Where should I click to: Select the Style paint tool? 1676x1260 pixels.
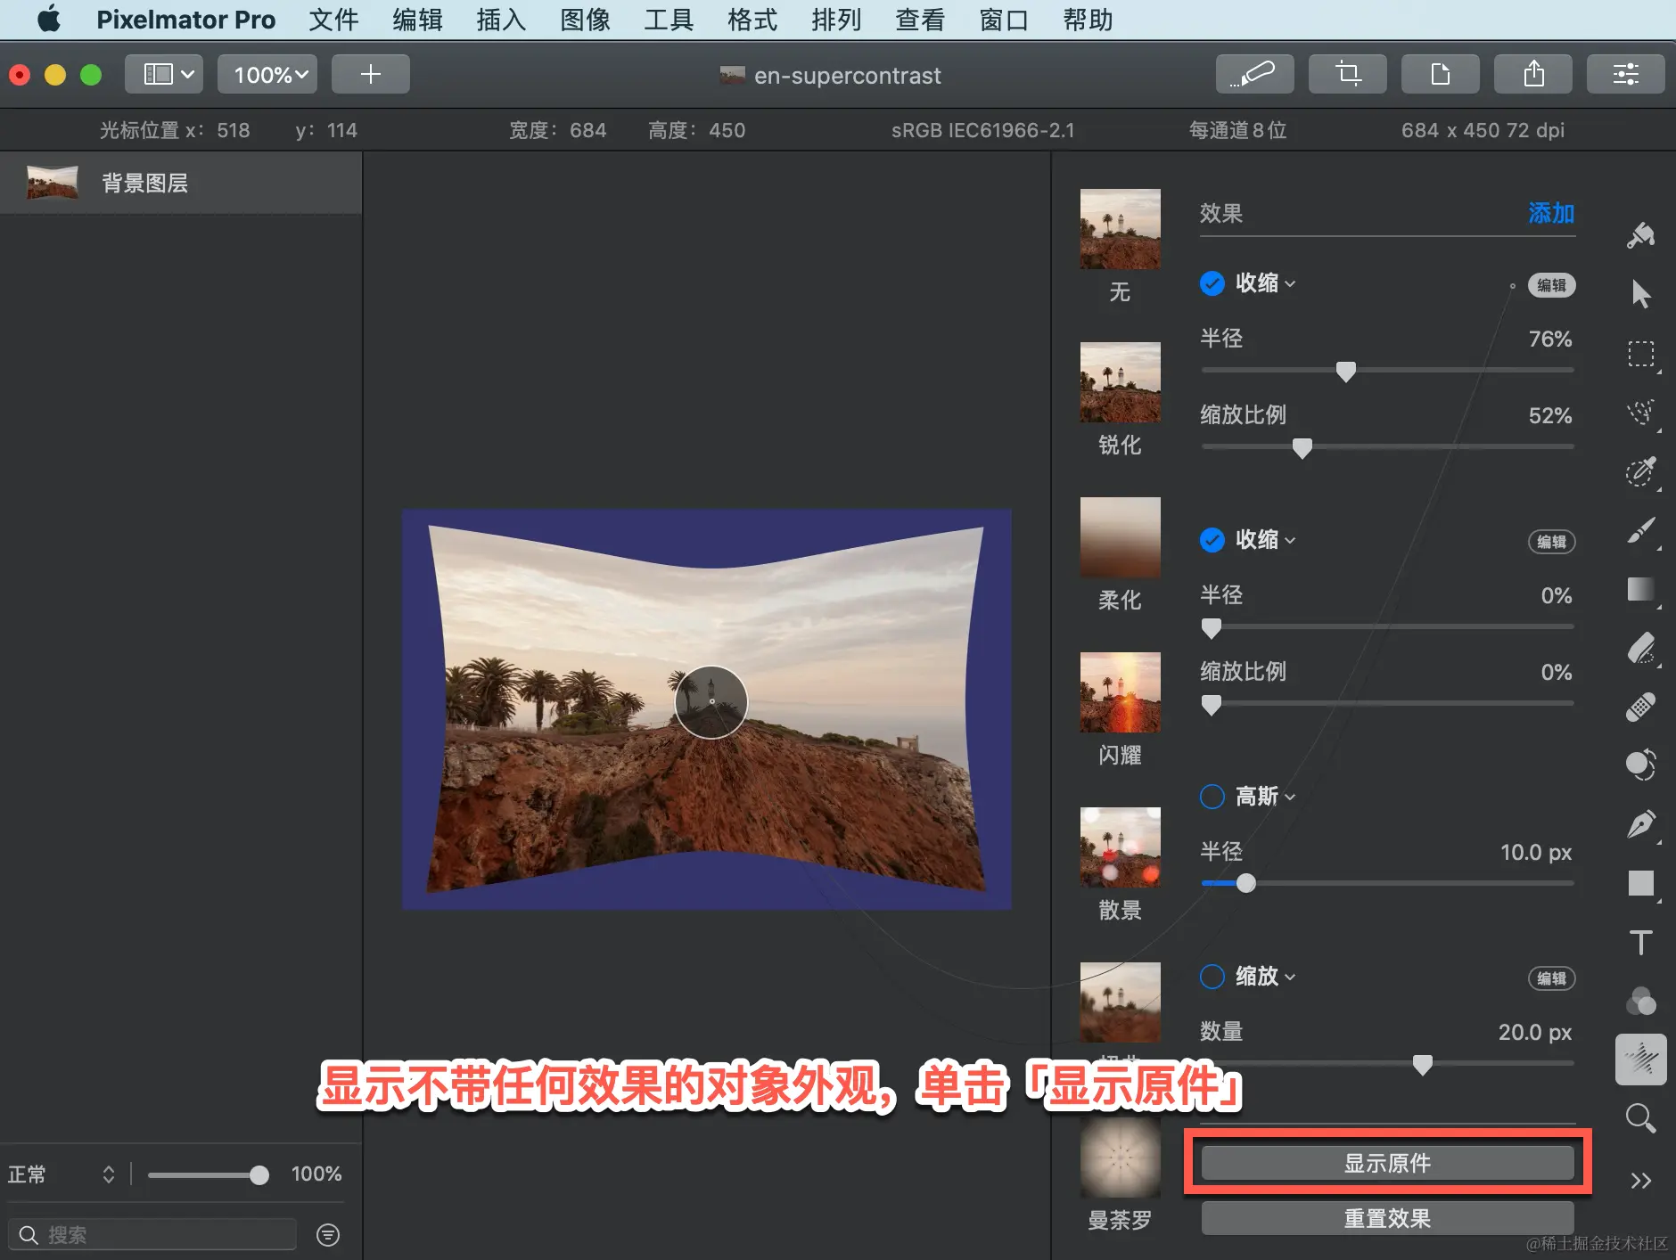tap(1640, 235)
